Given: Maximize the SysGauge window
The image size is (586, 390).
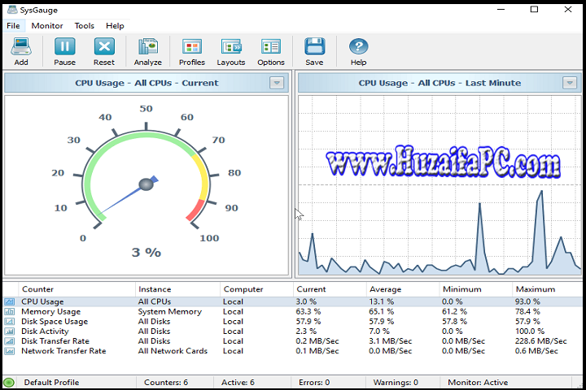Looking at the screenshot, I should click(x=535, y=9).
